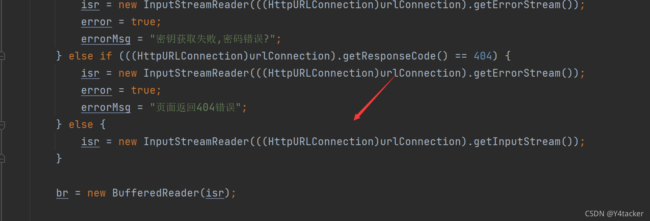Click the underlined br variable
Viewport: 650px width, 221px height.
[62, 193]
